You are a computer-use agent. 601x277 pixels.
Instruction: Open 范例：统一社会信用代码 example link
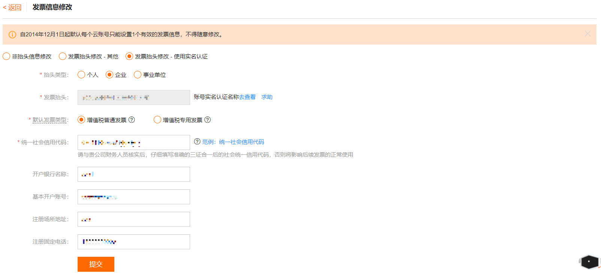[233, 142]
